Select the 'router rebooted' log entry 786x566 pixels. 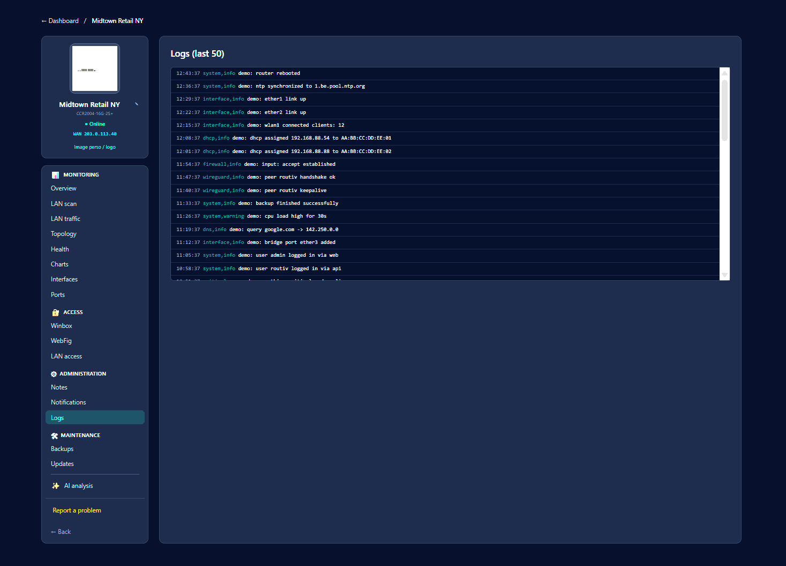click(445, 73)
